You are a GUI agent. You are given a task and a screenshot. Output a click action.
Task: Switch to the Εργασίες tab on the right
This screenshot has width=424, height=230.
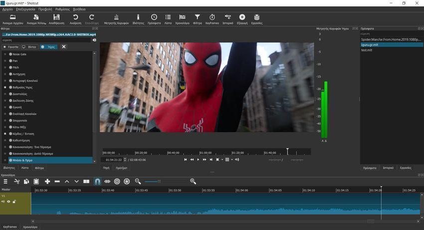coord(406,168)
